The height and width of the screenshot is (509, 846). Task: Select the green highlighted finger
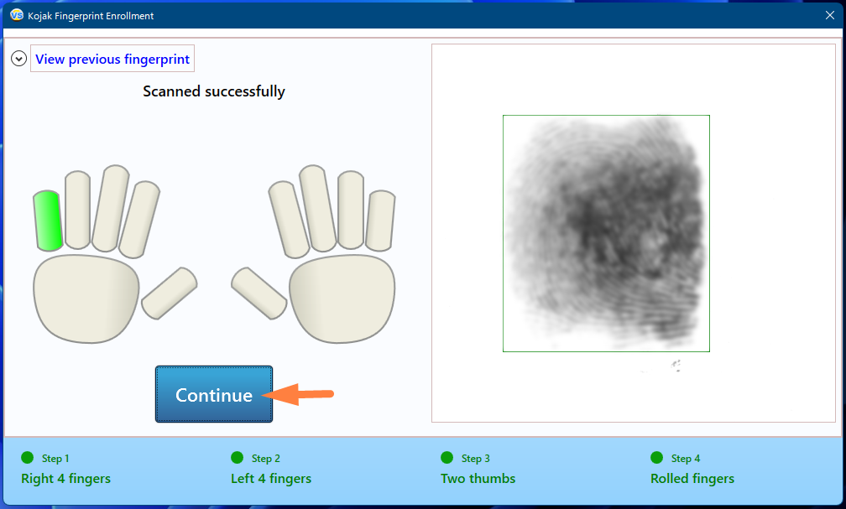(x=48, y=221)
